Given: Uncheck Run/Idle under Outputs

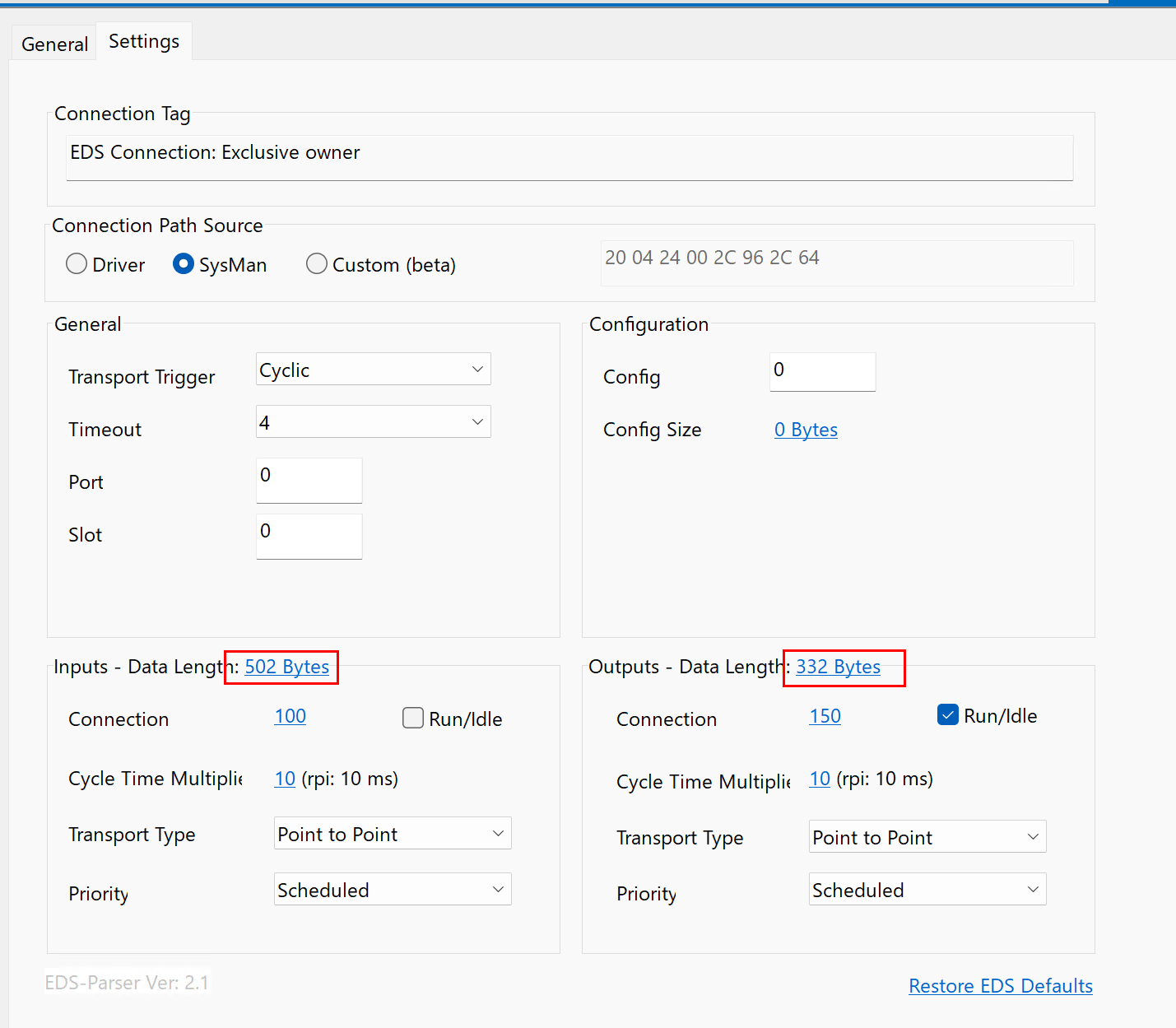Looking at the screenshot, I should [x=948, y=715].
